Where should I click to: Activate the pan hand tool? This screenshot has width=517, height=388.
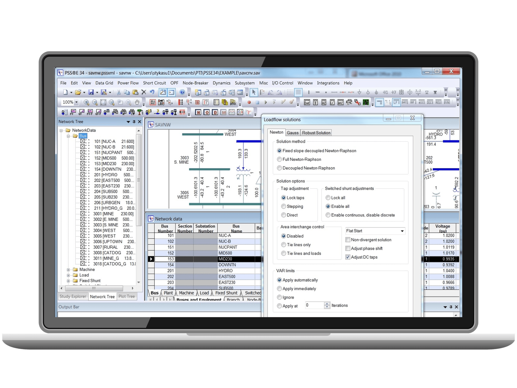click(x=137, y=102)
